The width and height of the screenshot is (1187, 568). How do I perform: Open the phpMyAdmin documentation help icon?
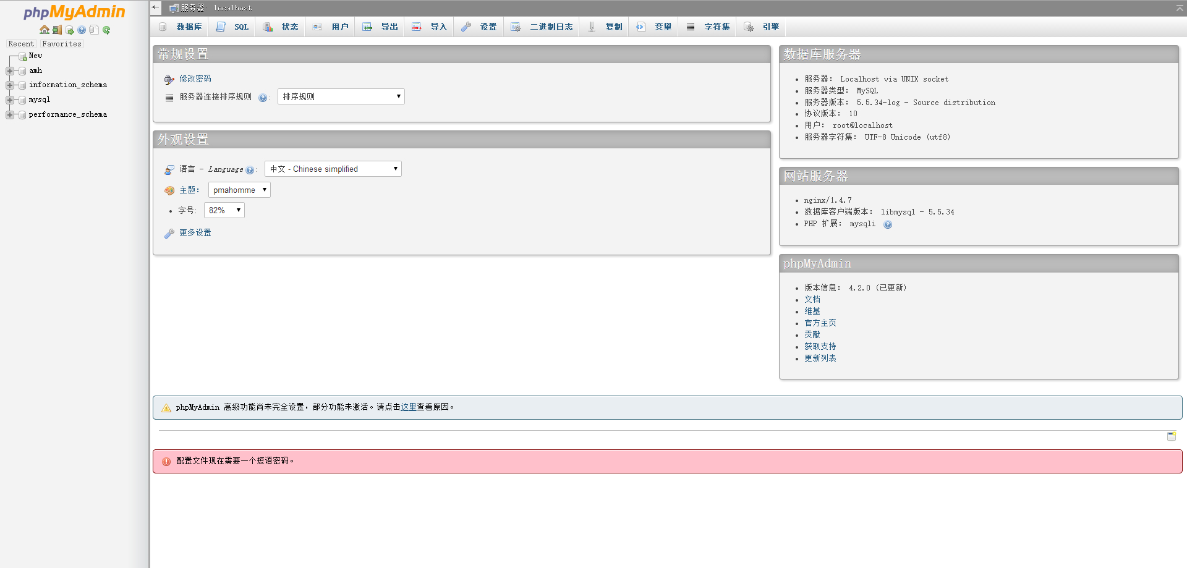coord(82,30)
